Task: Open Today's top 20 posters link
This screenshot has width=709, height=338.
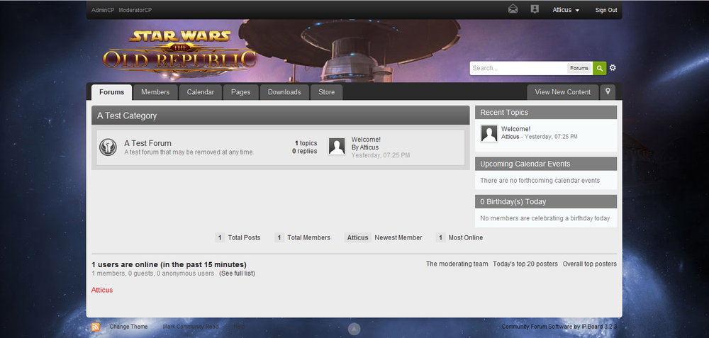Action: point(525,264)
